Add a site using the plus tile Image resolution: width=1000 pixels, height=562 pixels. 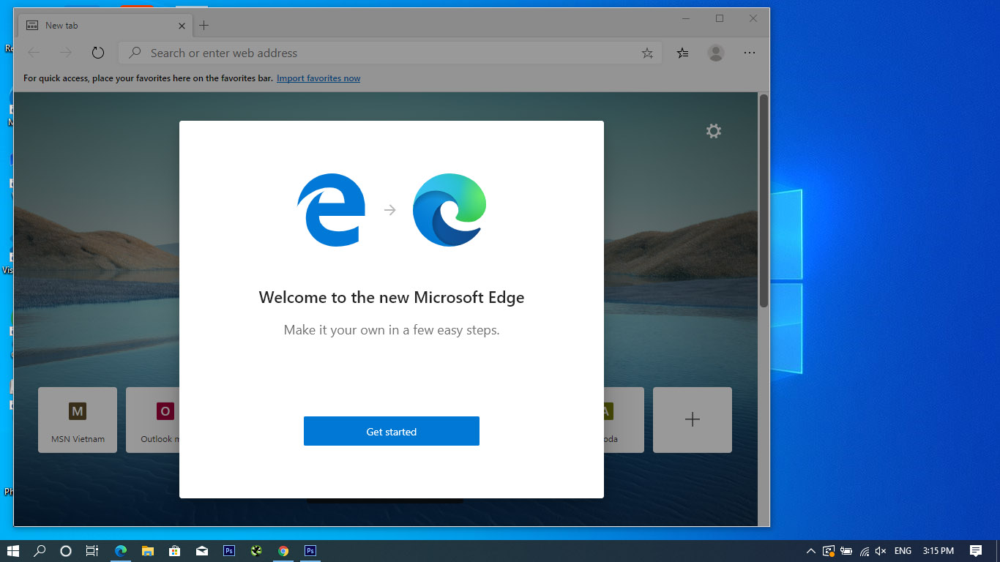tap(693, 420)
